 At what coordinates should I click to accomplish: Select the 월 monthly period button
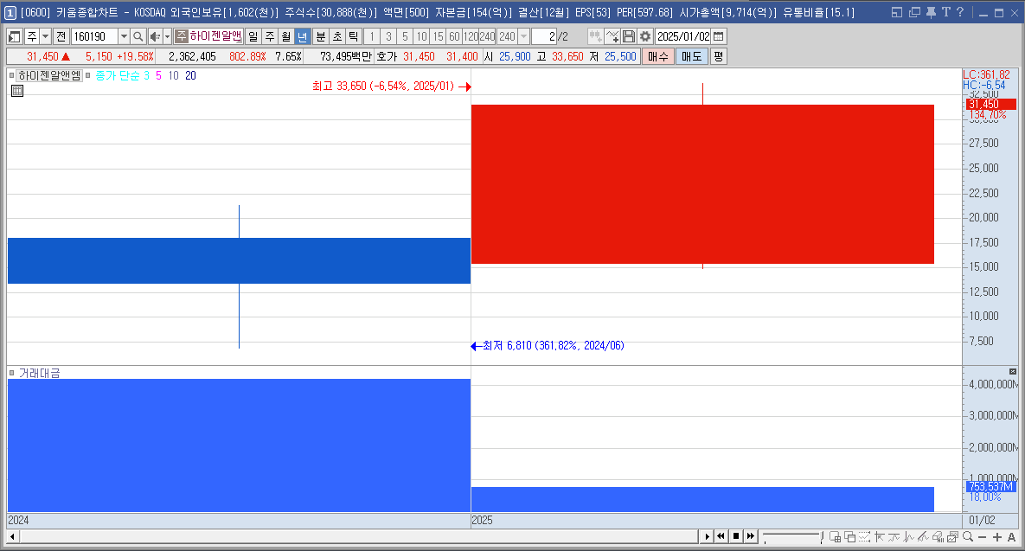pos(286,36)
